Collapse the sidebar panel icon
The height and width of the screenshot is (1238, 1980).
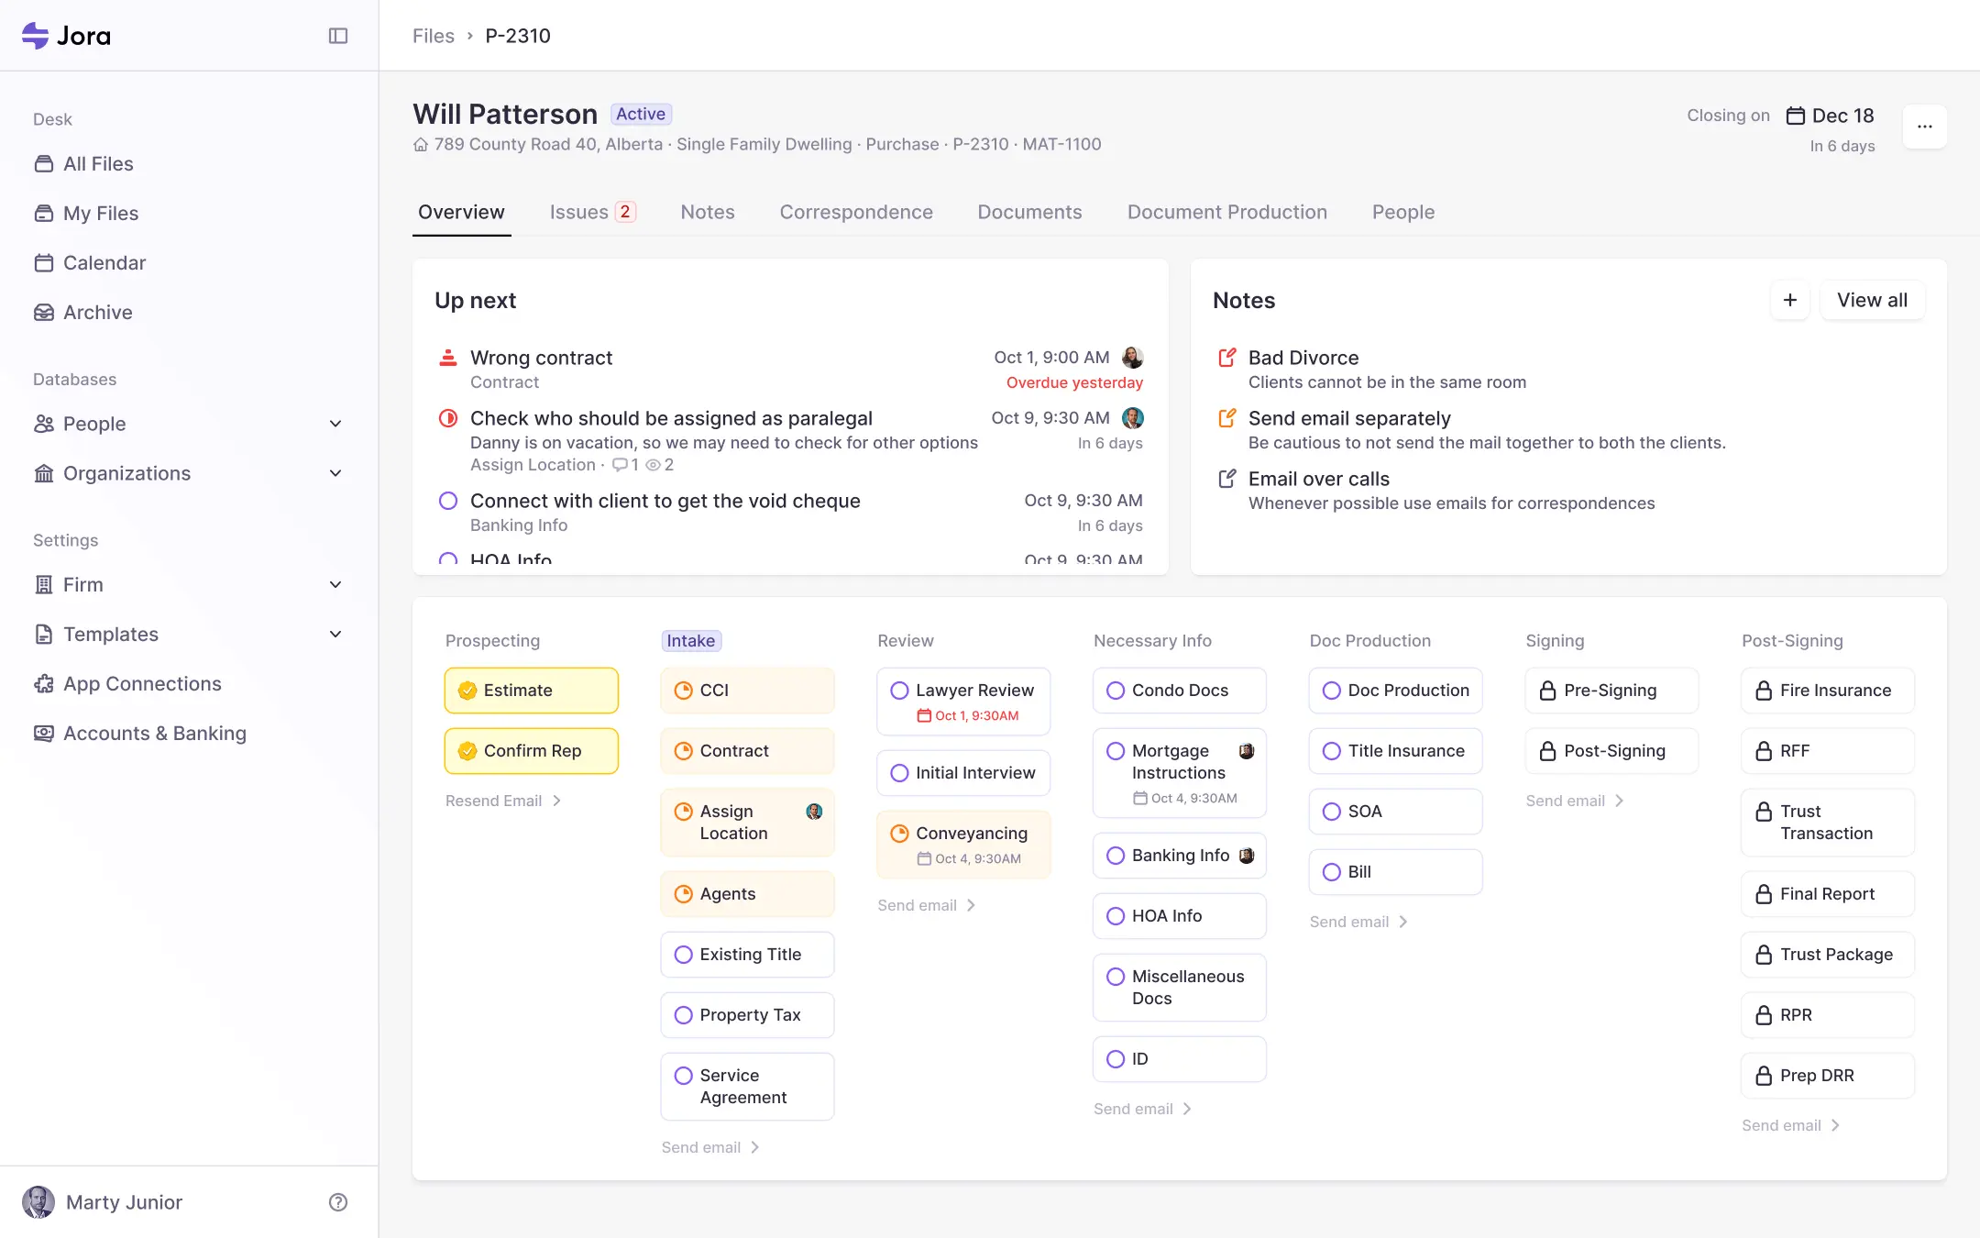click(x=338, y=36)
